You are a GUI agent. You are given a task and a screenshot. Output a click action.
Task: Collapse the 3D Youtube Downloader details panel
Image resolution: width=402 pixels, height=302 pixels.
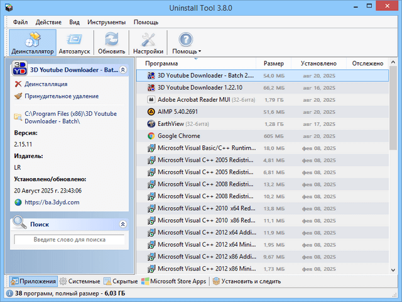(x=123, y=70)
